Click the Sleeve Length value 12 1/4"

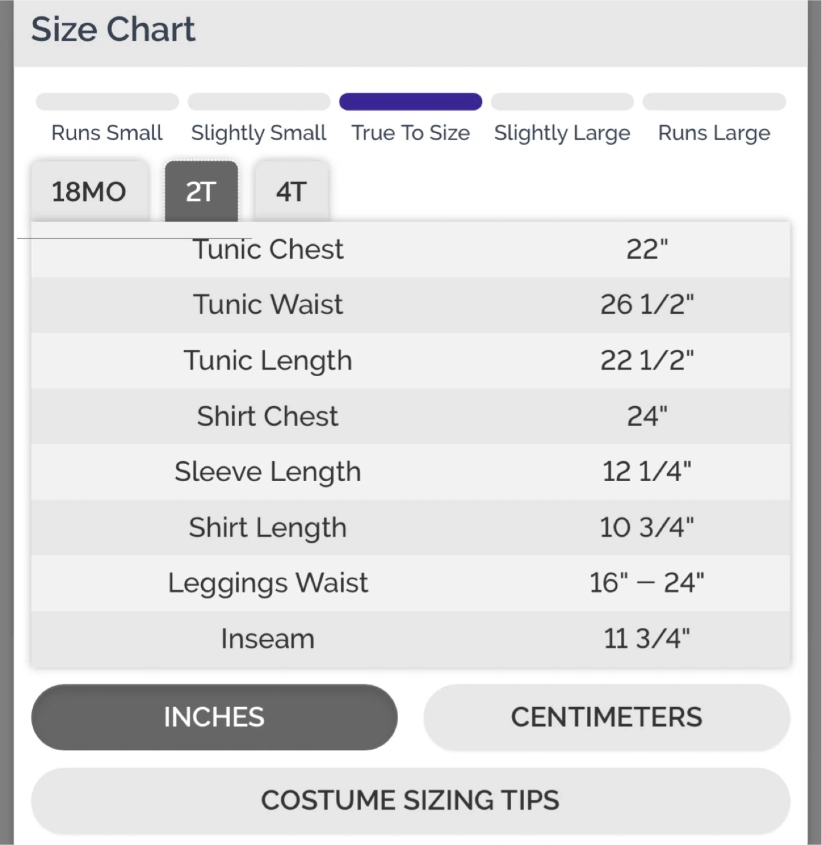(x=647, y=471)
